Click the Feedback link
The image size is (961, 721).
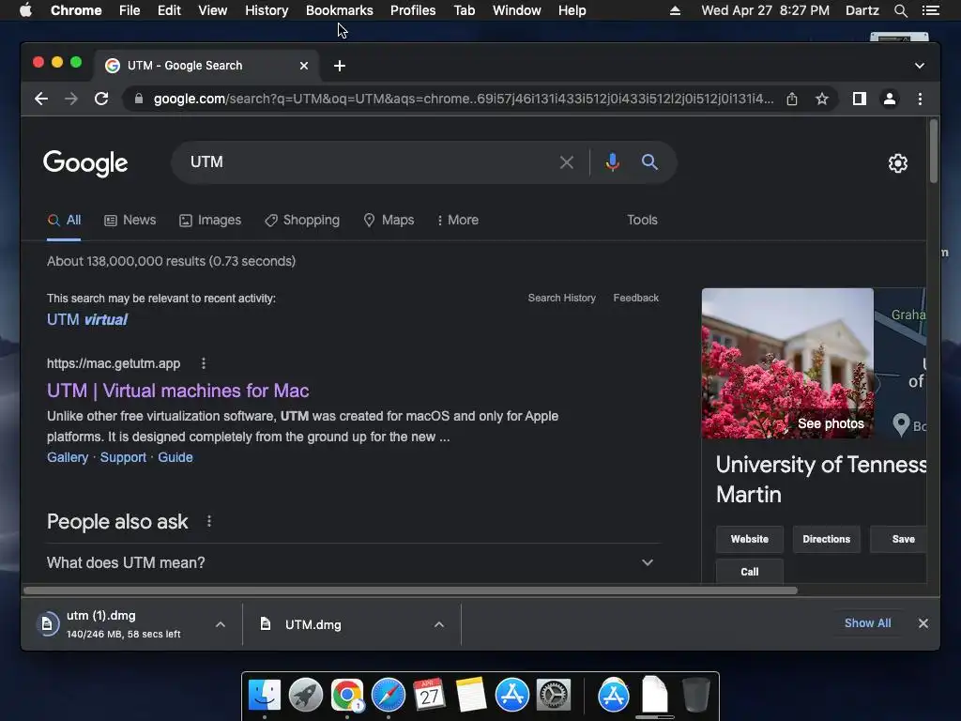[635, 298]
